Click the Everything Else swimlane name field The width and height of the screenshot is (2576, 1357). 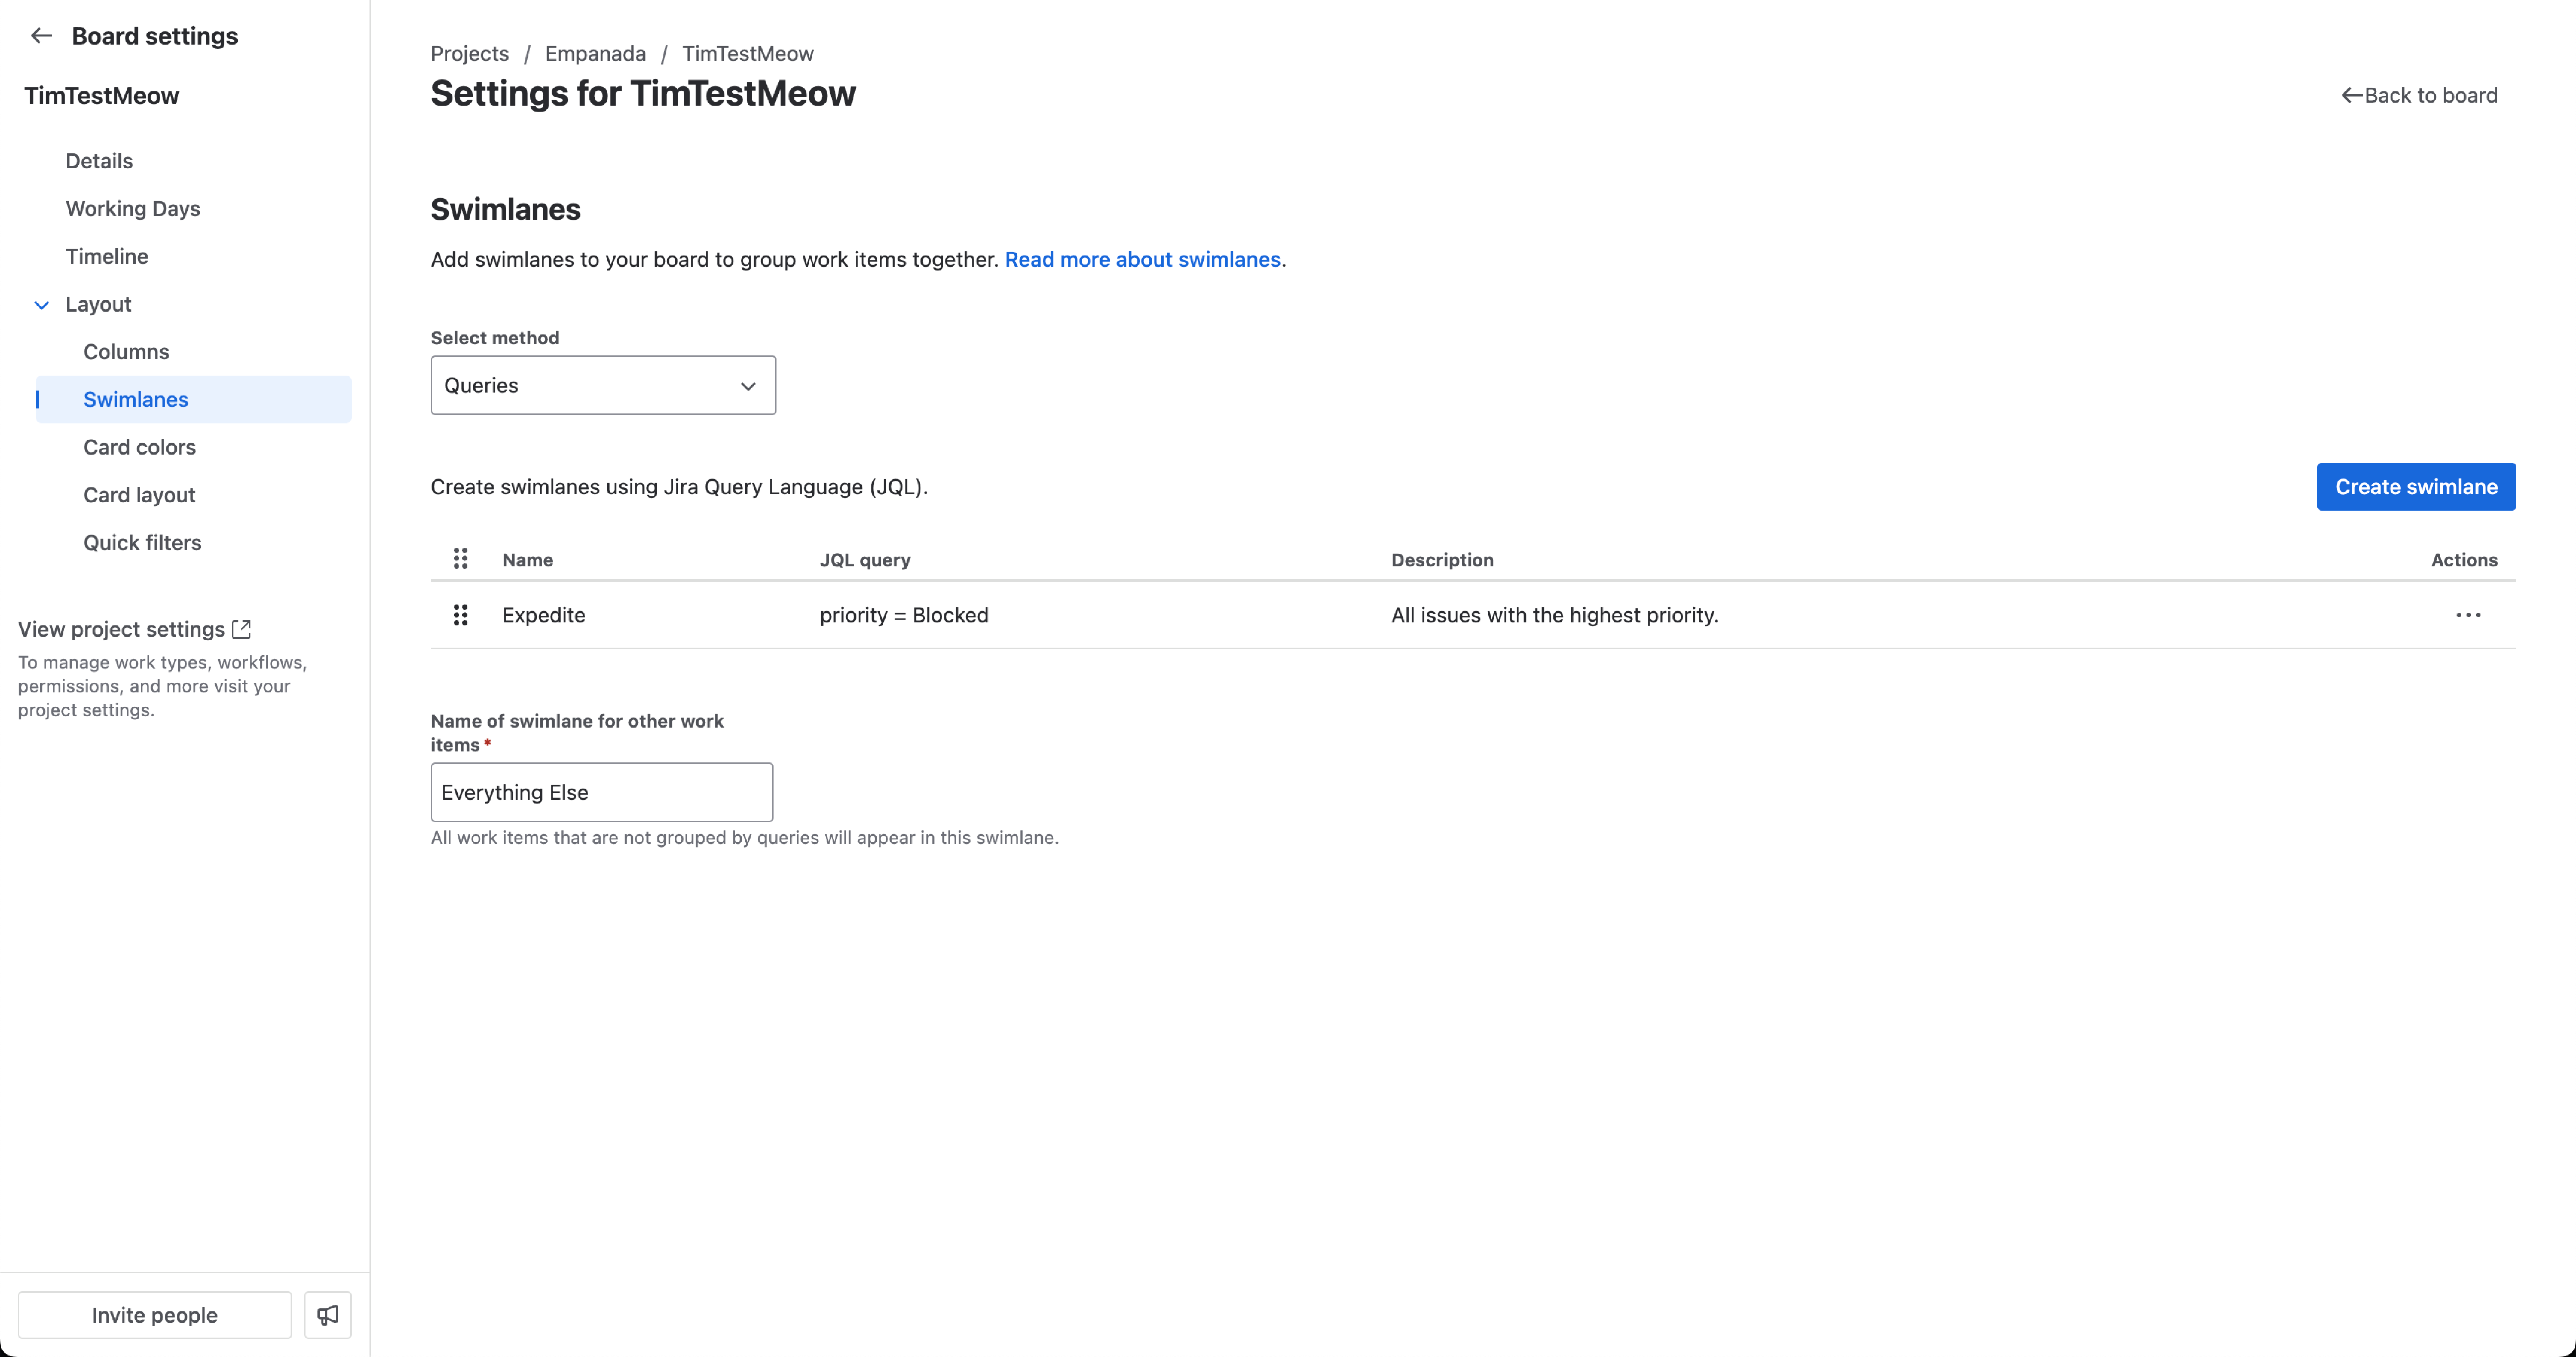point(602,792)
